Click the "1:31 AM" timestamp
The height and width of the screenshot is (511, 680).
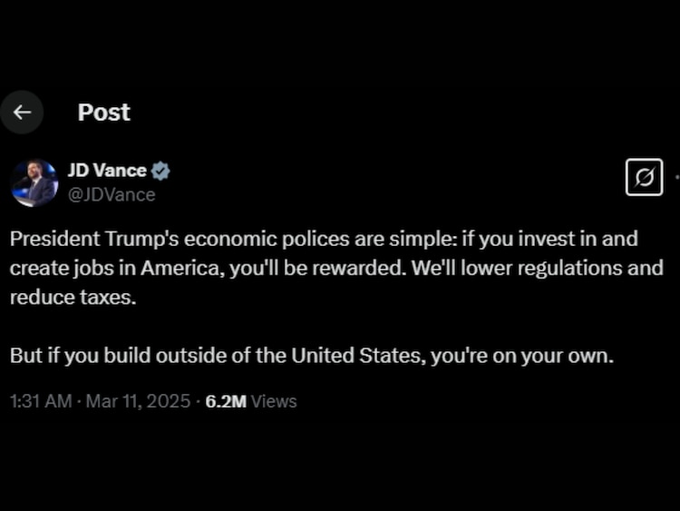[x=41, y=400]
